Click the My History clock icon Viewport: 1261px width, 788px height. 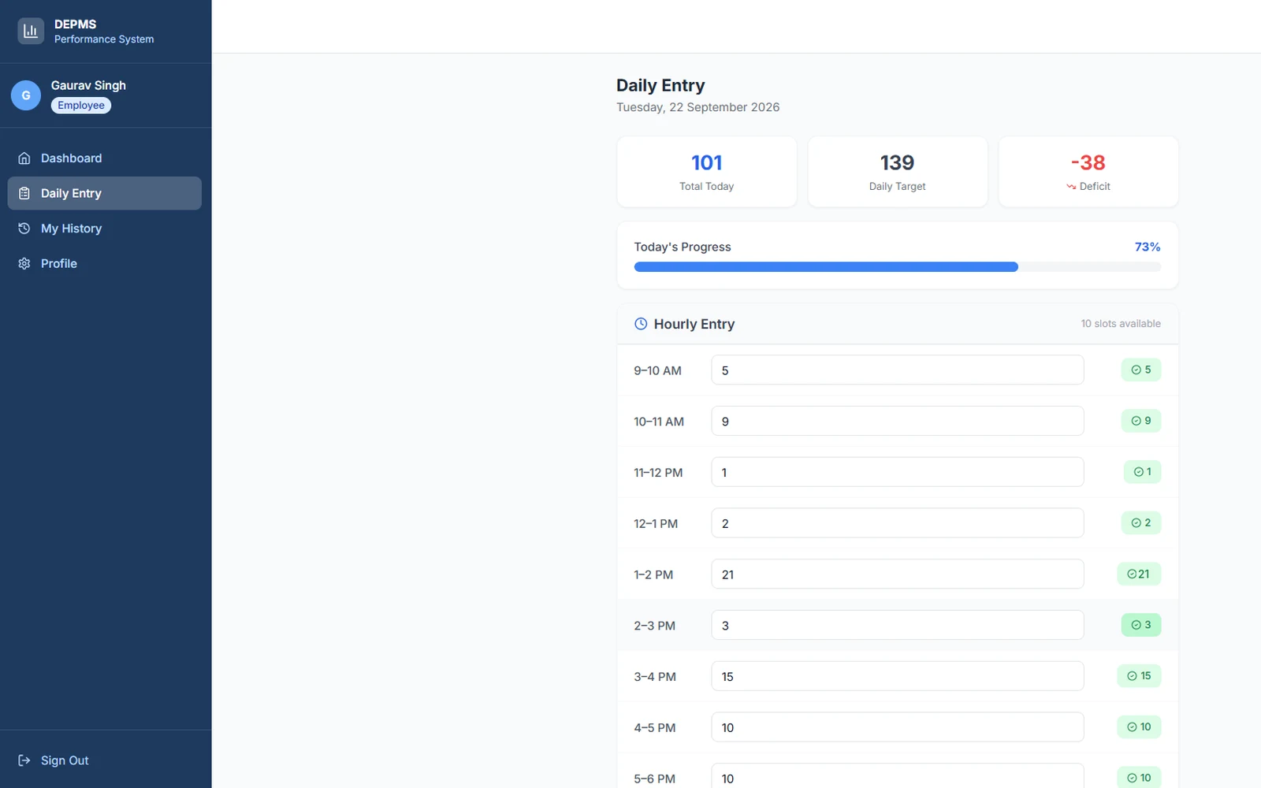click(x=24, y=229)
